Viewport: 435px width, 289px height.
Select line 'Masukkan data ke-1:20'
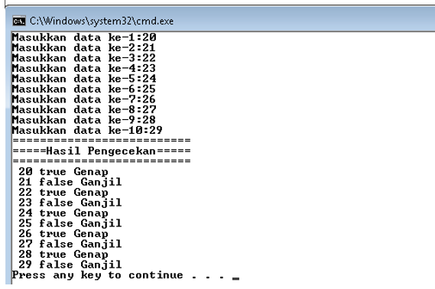click(84, 37)
